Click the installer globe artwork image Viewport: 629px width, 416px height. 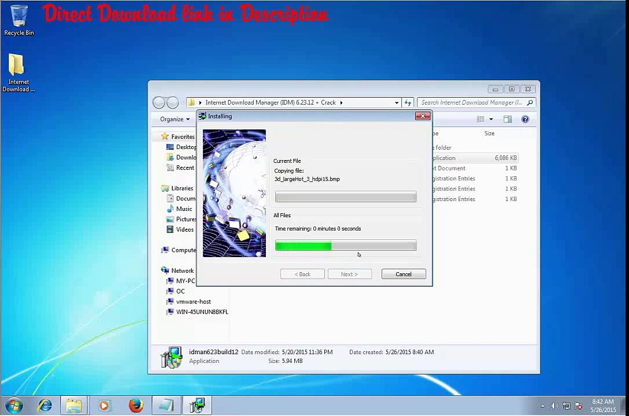point(234,193)
